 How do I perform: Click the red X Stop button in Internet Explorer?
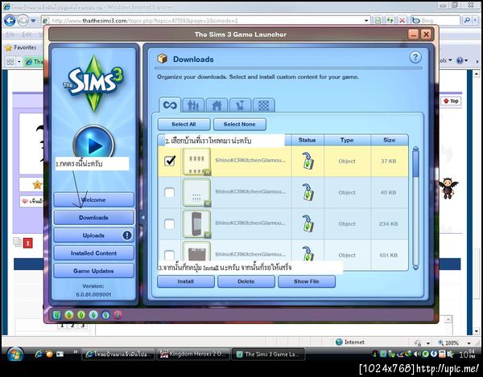[x=402, y=21]
